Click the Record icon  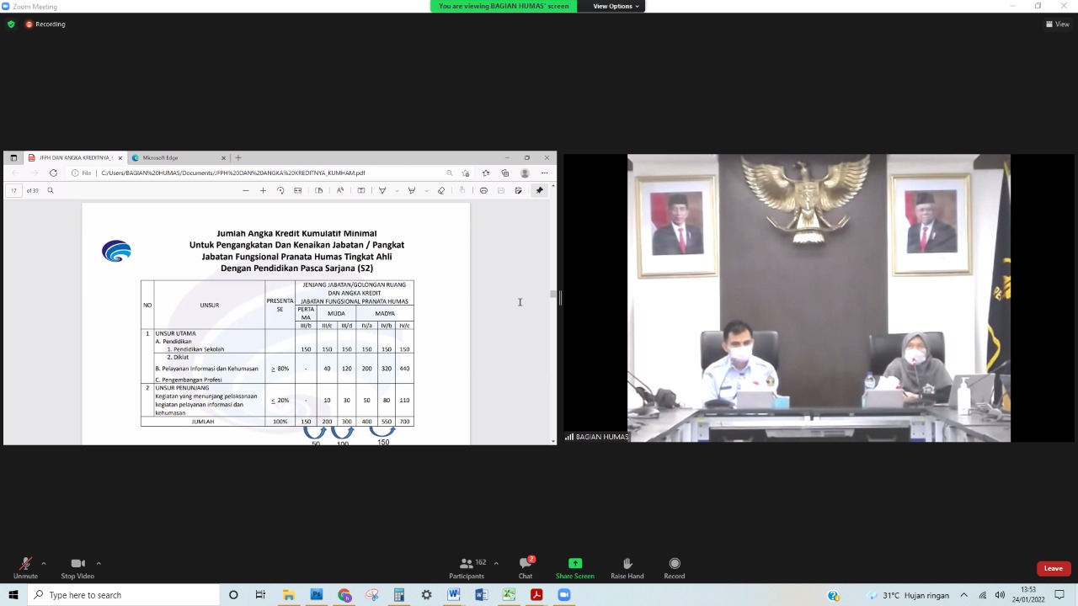(x=675, y=564)
